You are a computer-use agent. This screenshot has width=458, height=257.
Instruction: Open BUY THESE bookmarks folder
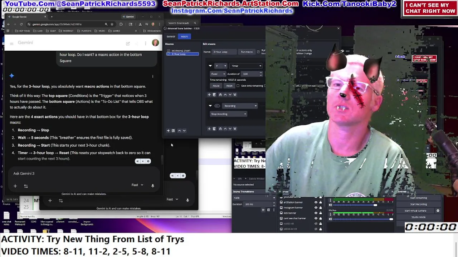click(x=23, y=31)
